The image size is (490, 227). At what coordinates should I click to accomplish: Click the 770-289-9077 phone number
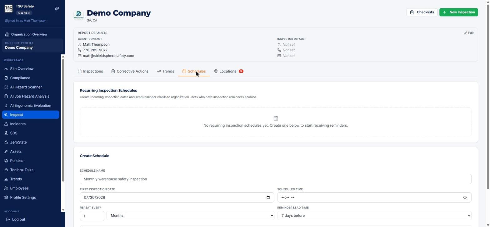tap(95, 50)
